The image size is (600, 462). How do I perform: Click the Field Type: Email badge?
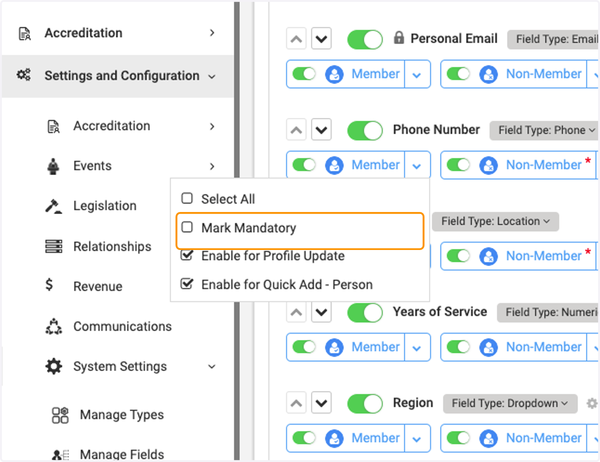click(553, 39)
